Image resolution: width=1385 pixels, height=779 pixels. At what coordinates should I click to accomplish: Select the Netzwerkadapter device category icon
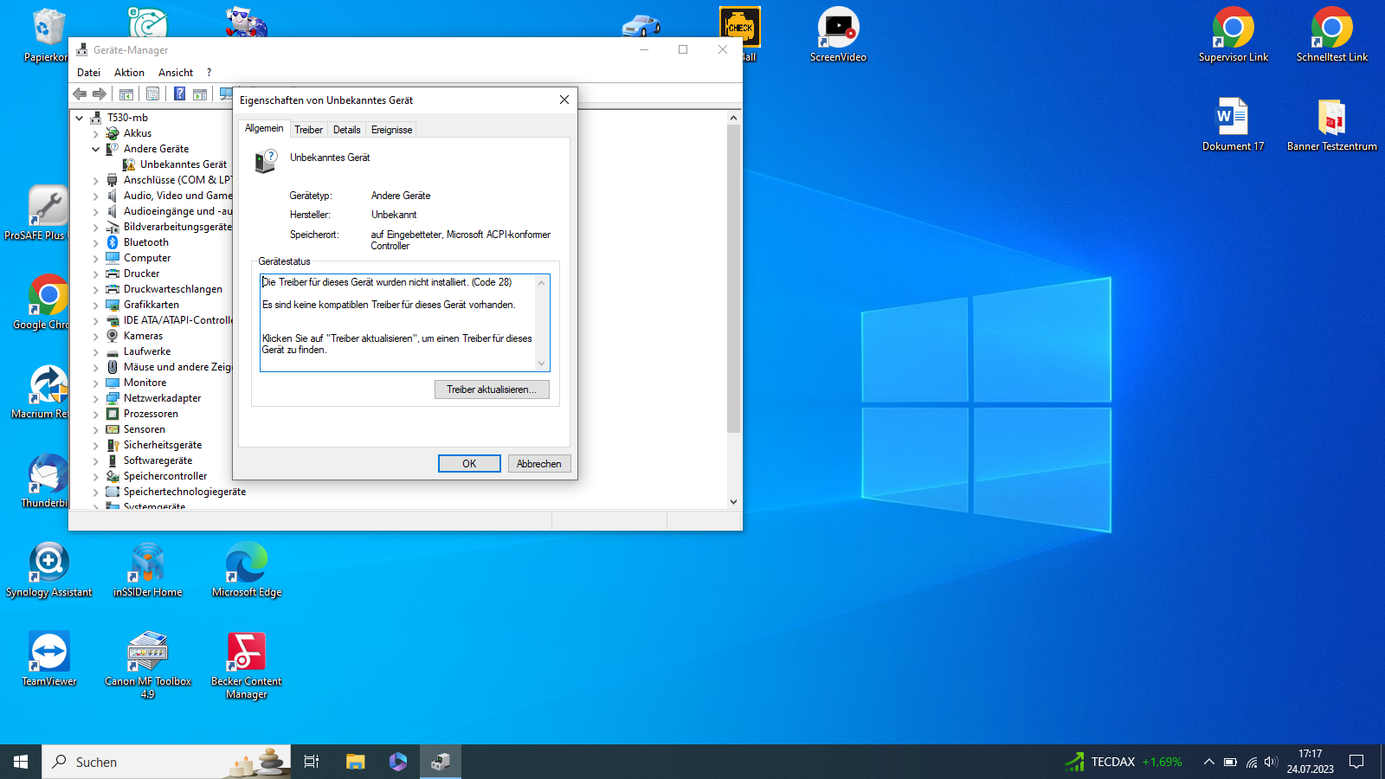[113, 398]
